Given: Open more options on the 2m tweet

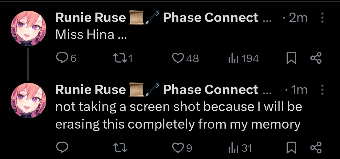Looking at the screenshot, I should tap(322, 18).
